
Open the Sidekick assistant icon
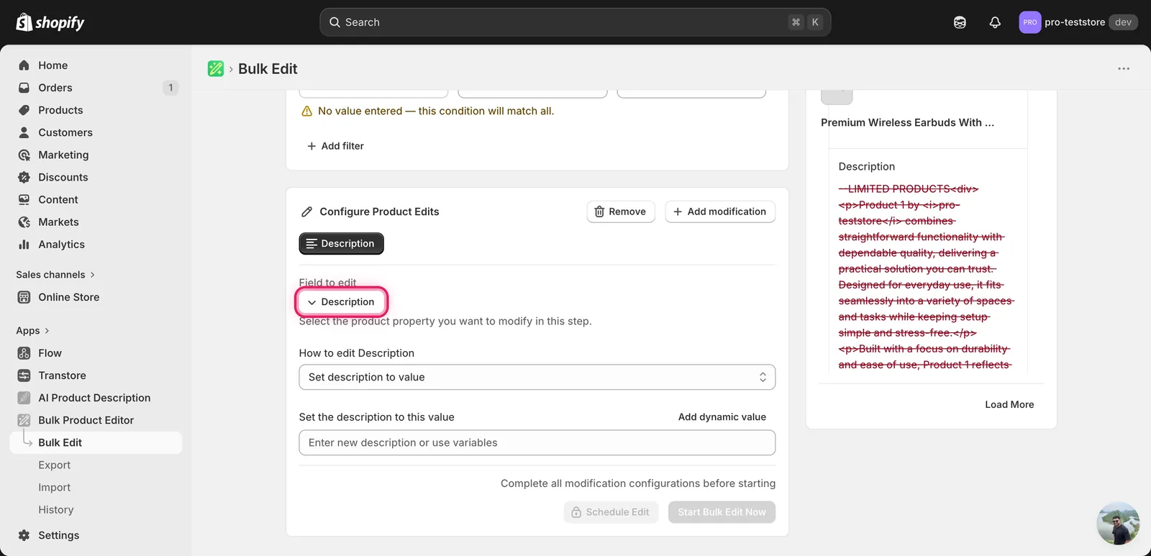pyautogui.click(x=960, y=22)
